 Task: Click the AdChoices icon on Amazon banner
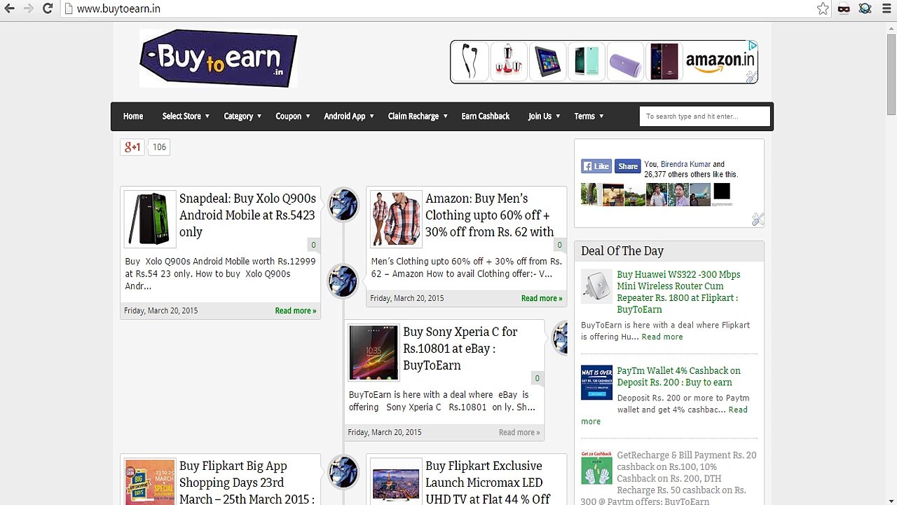click(x=752, y=46)
